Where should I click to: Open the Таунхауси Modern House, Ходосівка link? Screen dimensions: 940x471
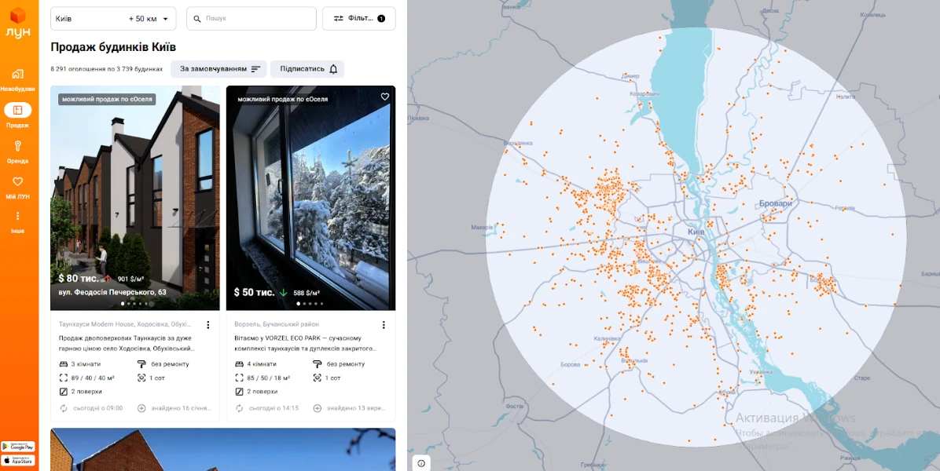tap(125, 325)
